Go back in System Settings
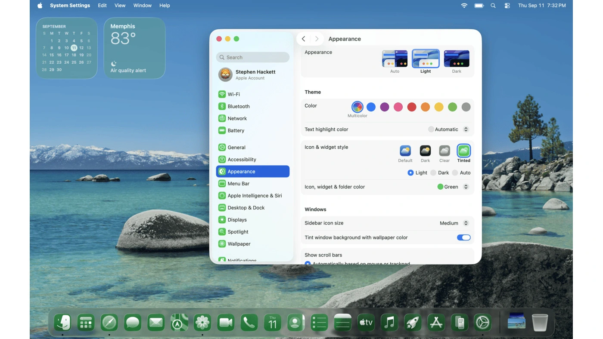The height and width of the screenshot is (339, 603). coord(304,39)
